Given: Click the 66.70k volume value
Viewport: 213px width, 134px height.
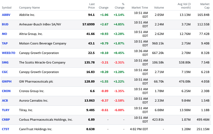Looking at the screenshot, I should 159,82.
